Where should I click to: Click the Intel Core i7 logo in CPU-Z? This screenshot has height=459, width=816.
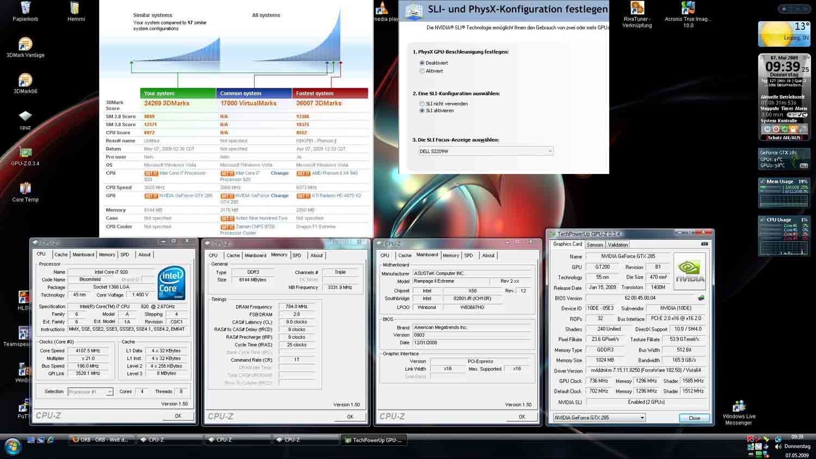(171, 283)
